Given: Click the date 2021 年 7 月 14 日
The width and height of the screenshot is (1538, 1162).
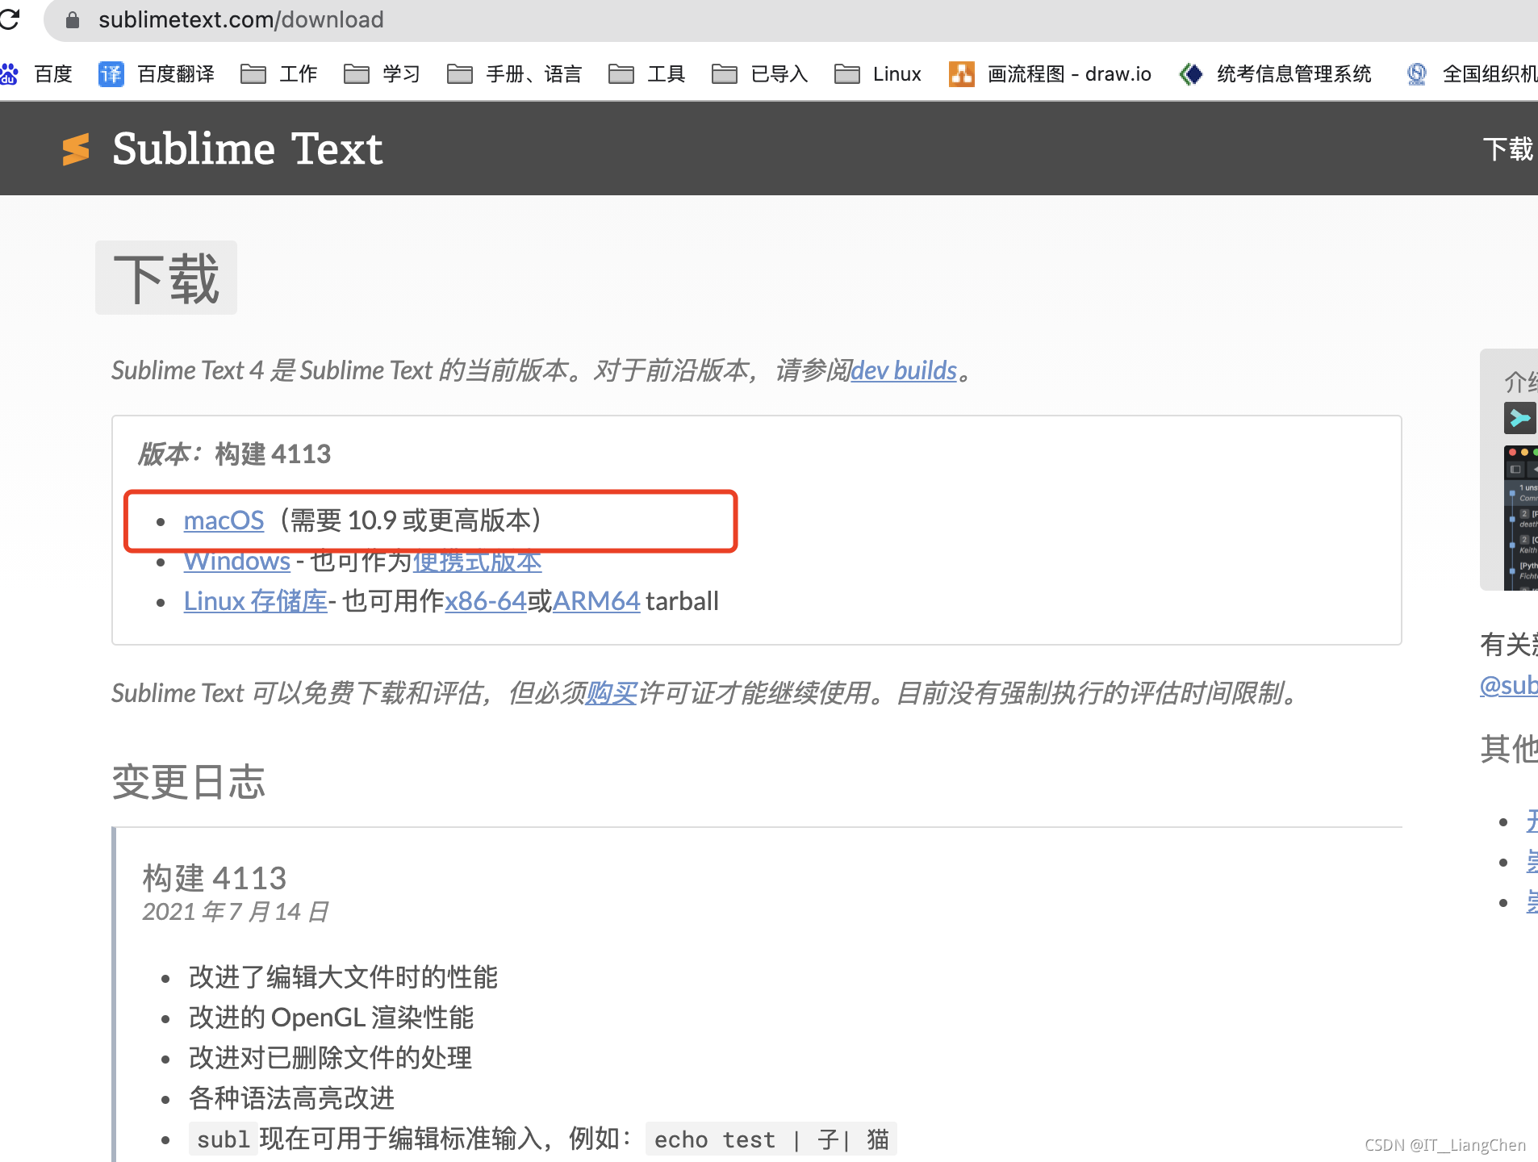Looking at the screenshot, I should point(236,912).
